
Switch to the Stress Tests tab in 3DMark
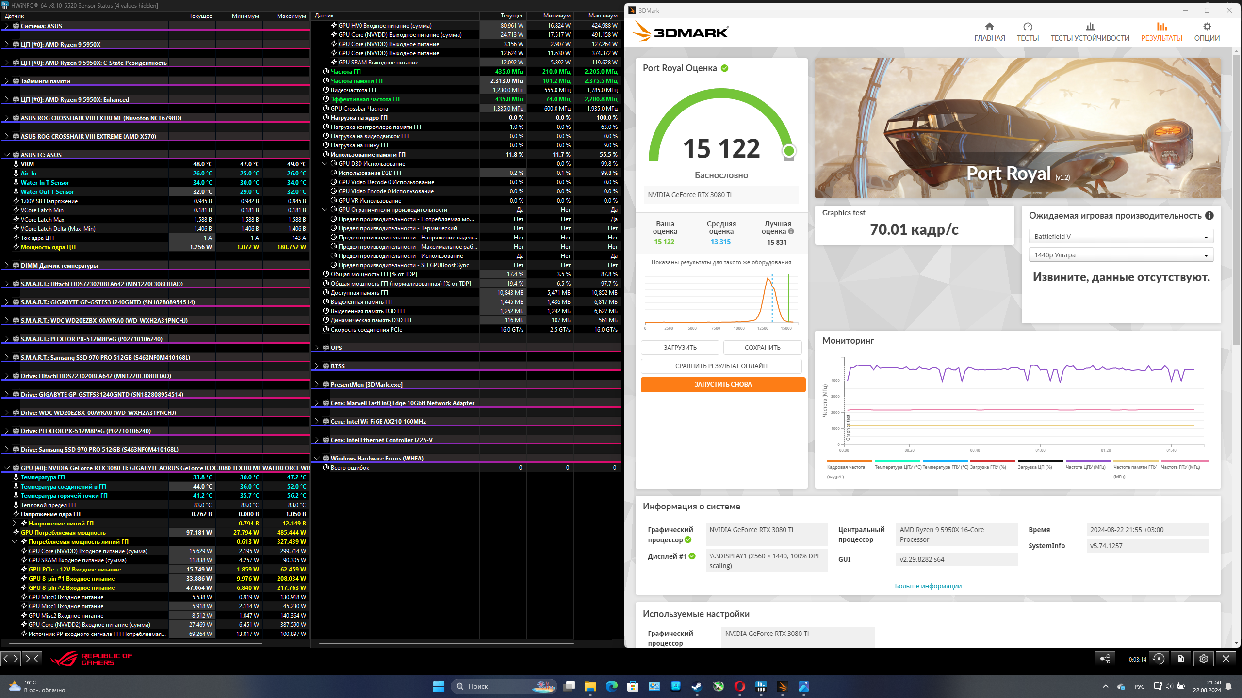[1090, 32]
